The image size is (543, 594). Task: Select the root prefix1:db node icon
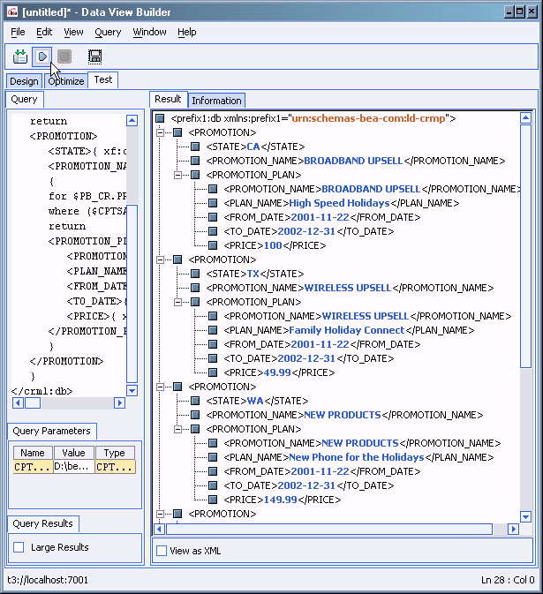[x=160, y=118]
